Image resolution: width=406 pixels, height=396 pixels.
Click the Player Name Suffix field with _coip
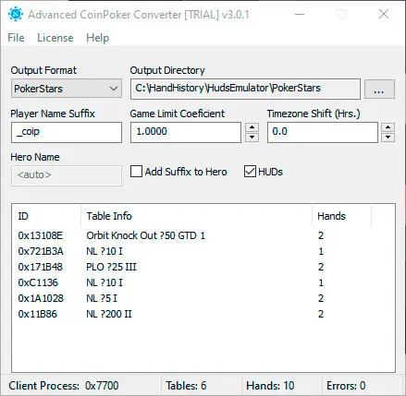(67, 132)
